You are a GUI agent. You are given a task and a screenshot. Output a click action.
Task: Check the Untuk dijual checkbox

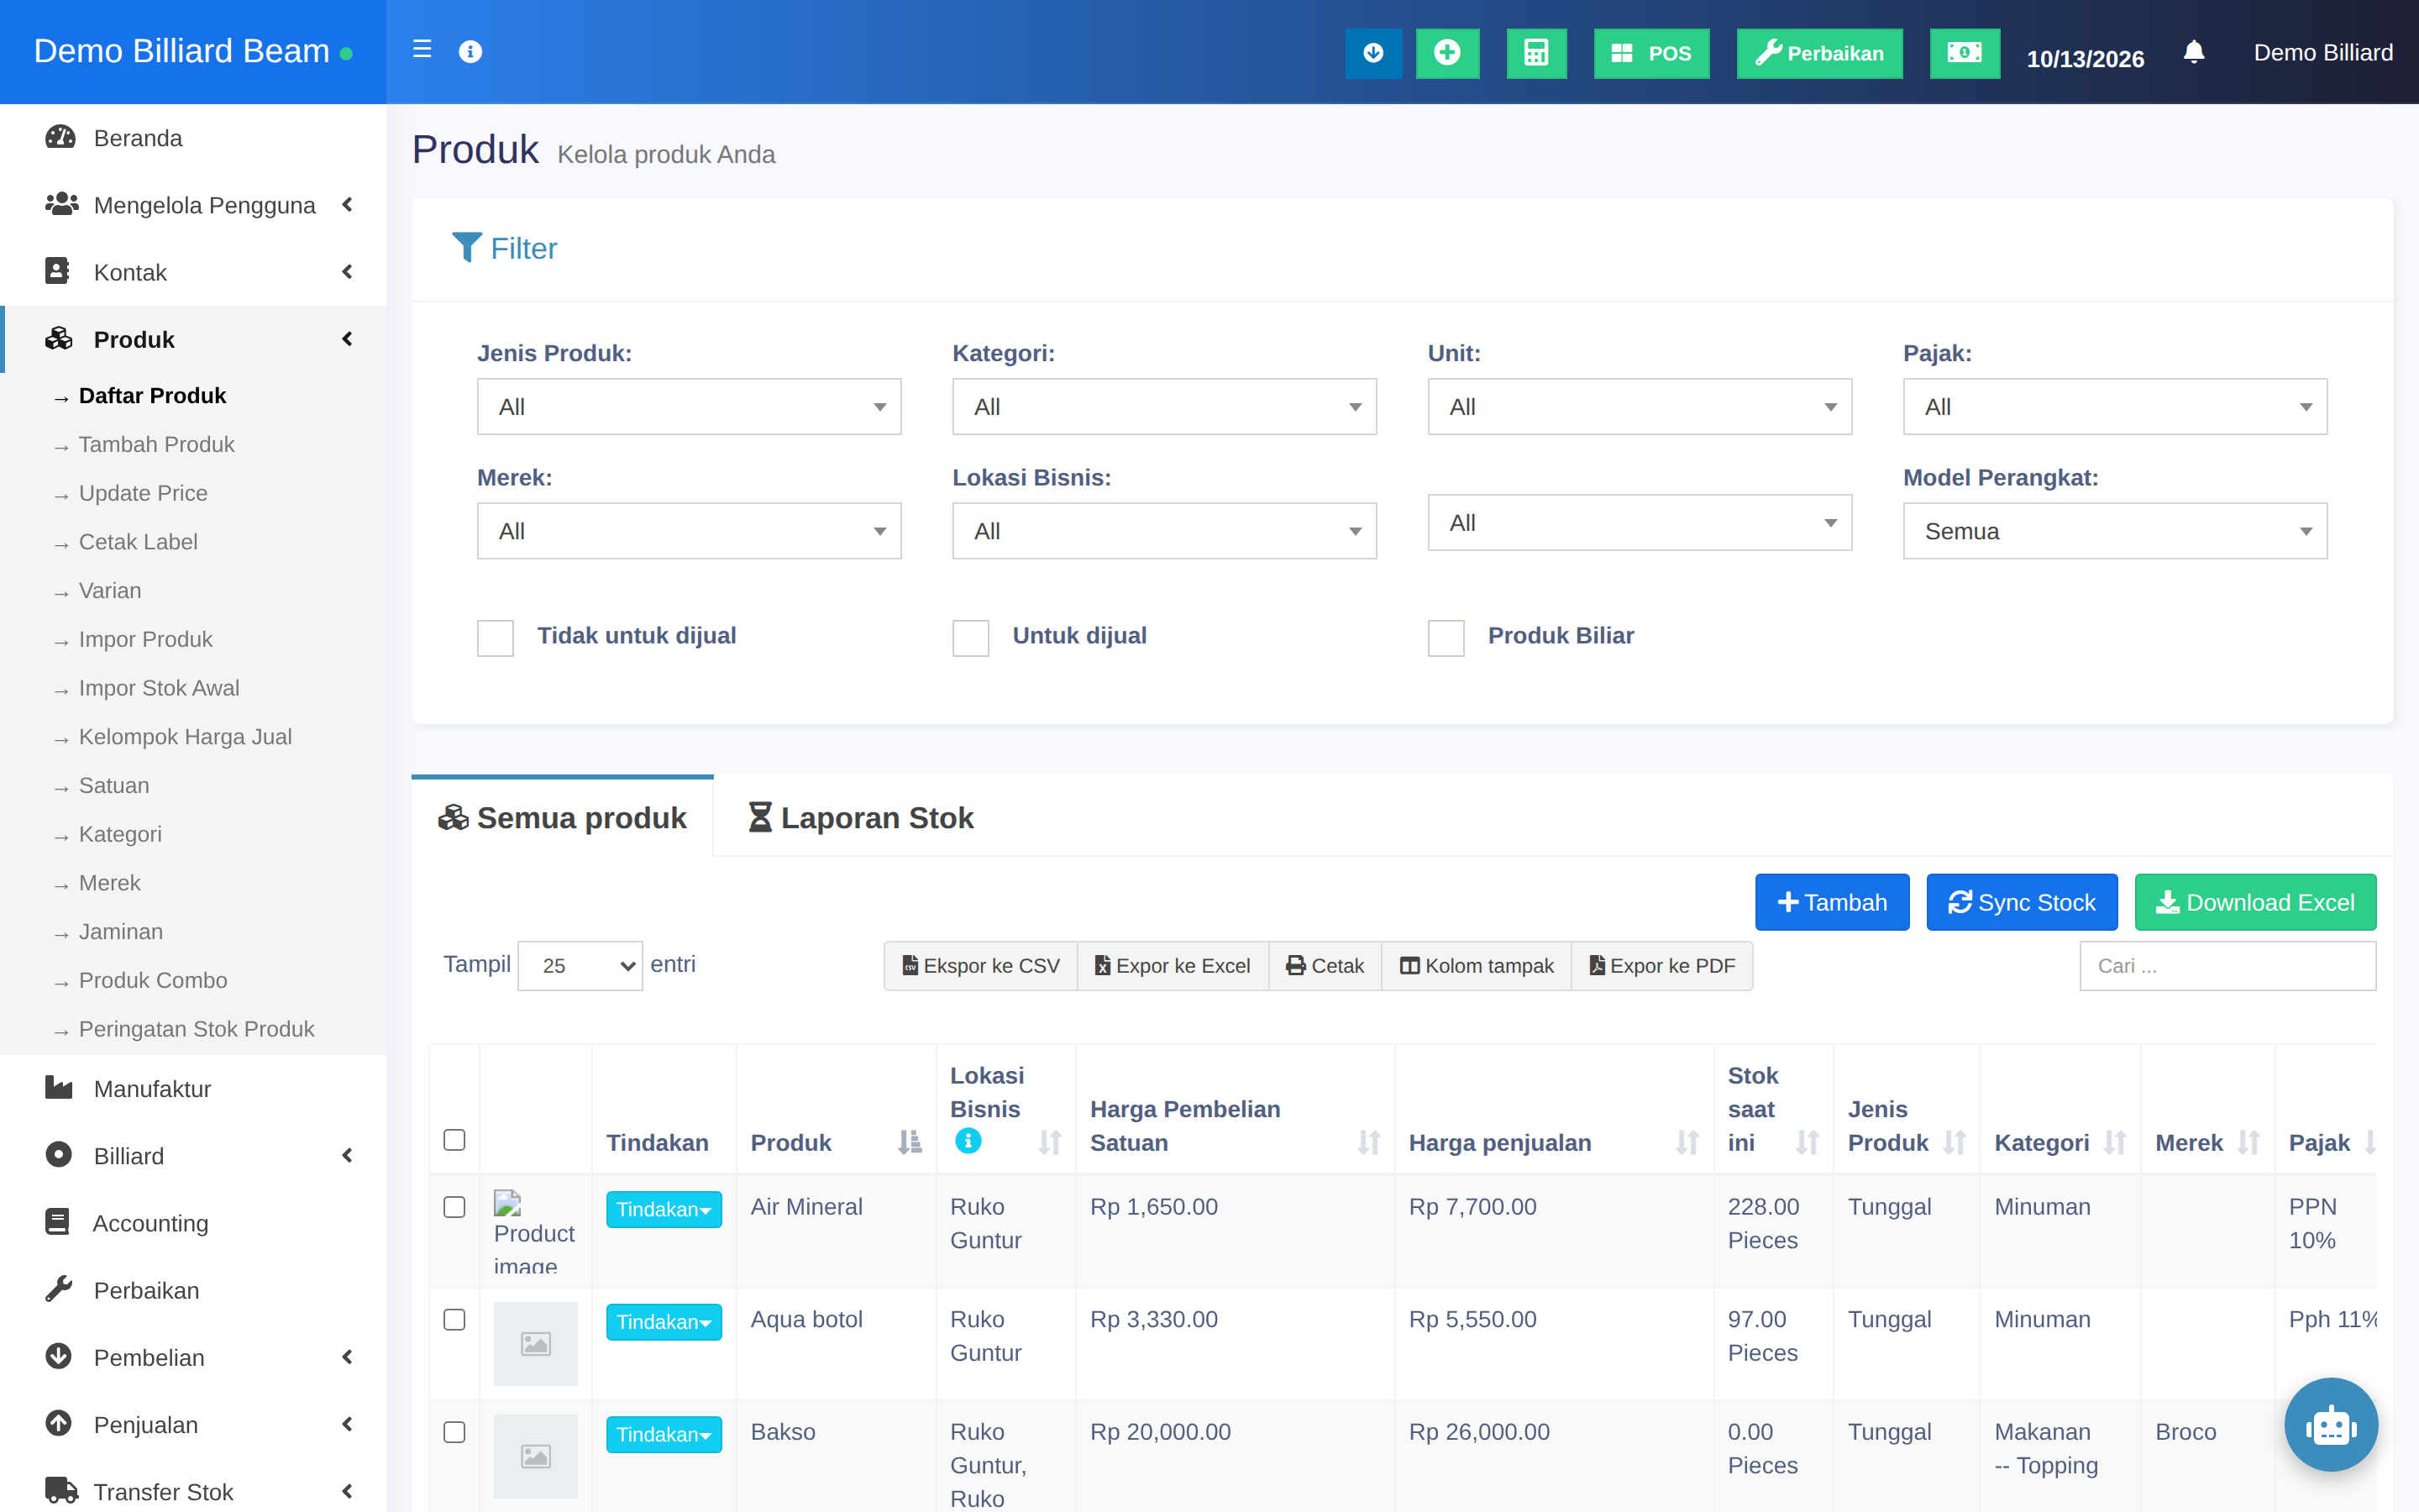point(971,638)
